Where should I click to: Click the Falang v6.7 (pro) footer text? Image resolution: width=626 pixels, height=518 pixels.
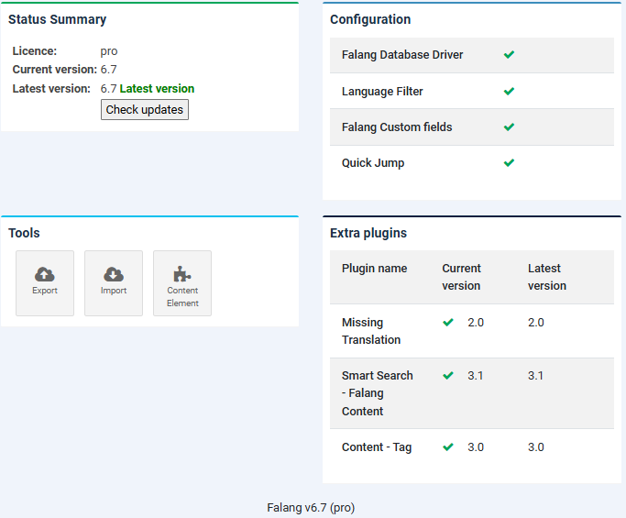311,508
